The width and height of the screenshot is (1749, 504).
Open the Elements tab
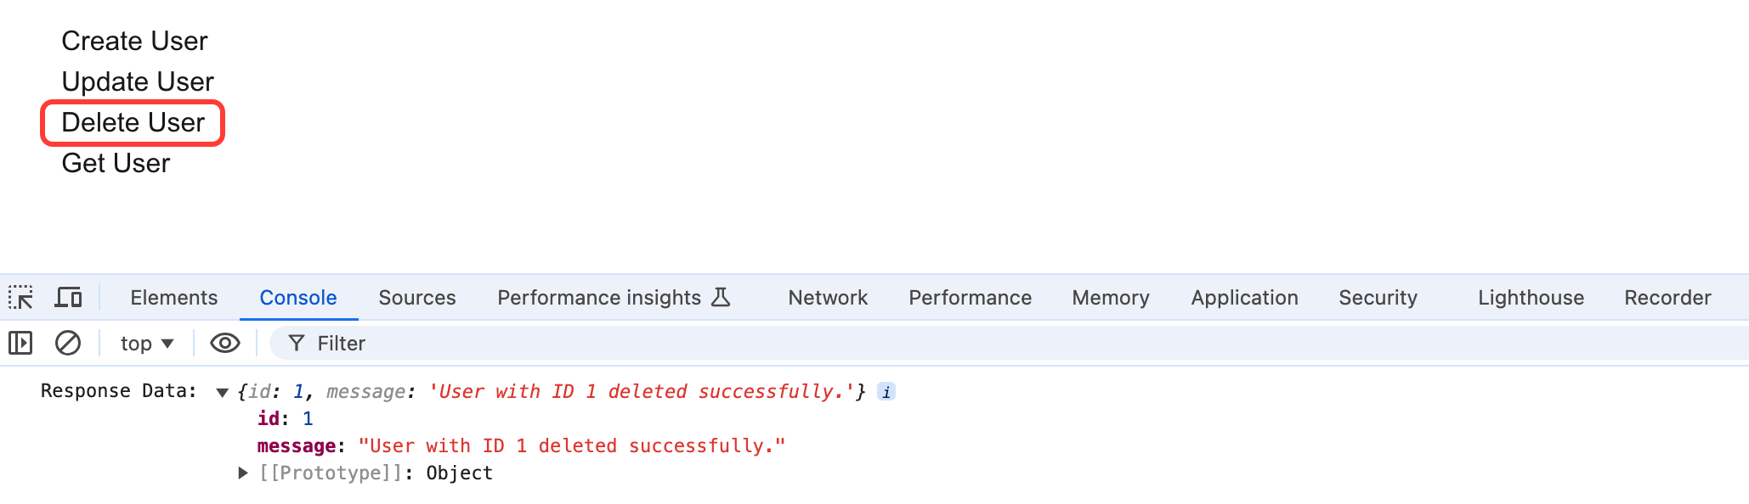[x=174, y=298]
